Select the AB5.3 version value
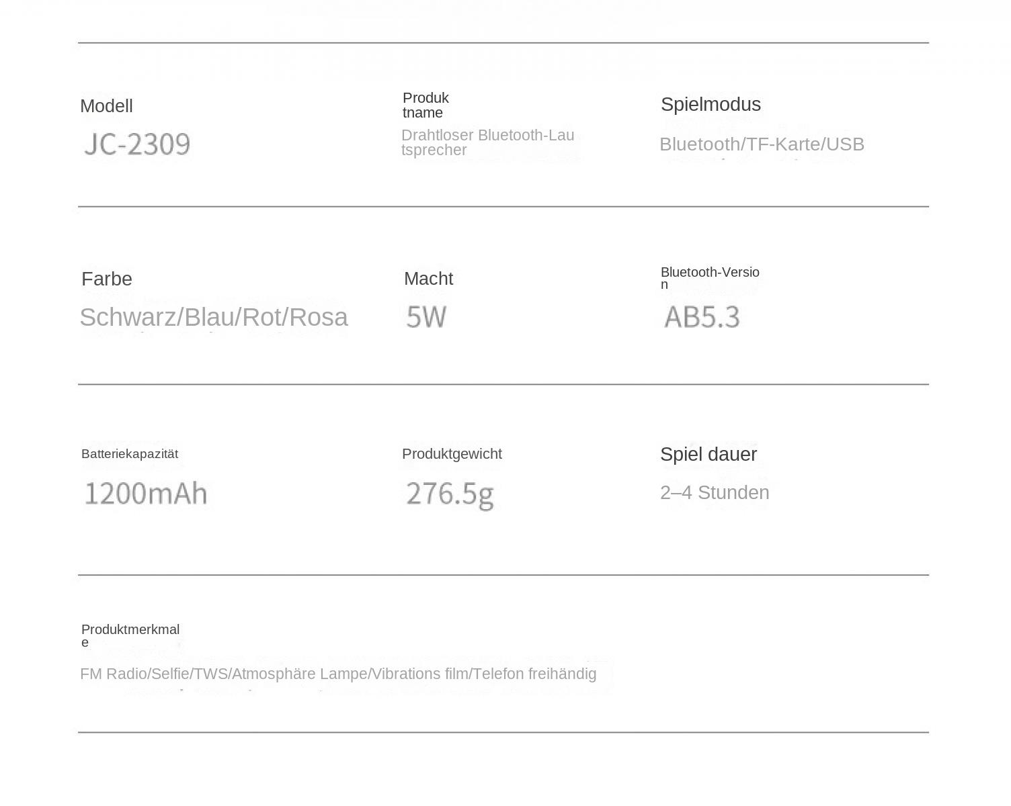Screen dimensions: 1011x806 click(x=702, y=317)
